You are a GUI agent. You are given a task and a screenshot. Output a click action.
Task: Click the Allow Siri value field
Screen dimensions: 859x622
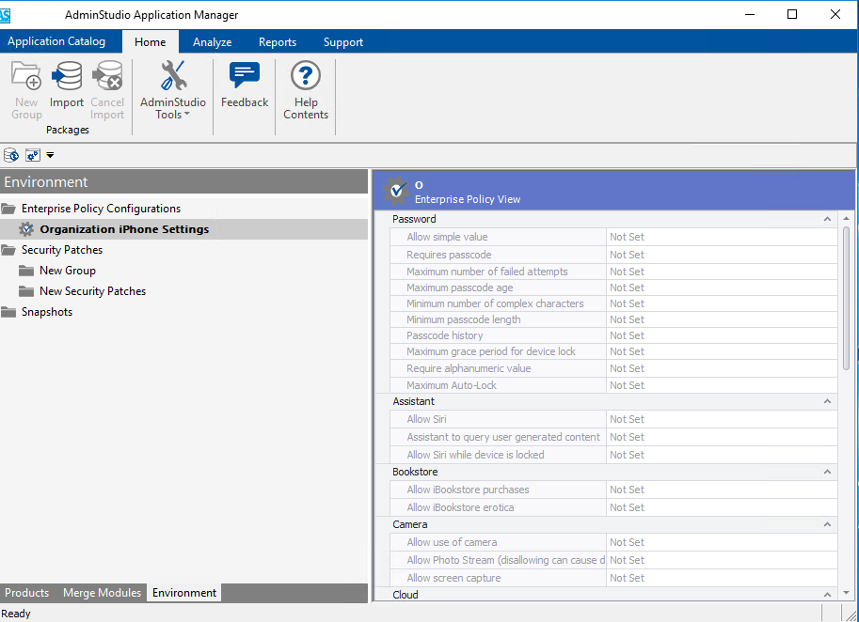(721, 419)
